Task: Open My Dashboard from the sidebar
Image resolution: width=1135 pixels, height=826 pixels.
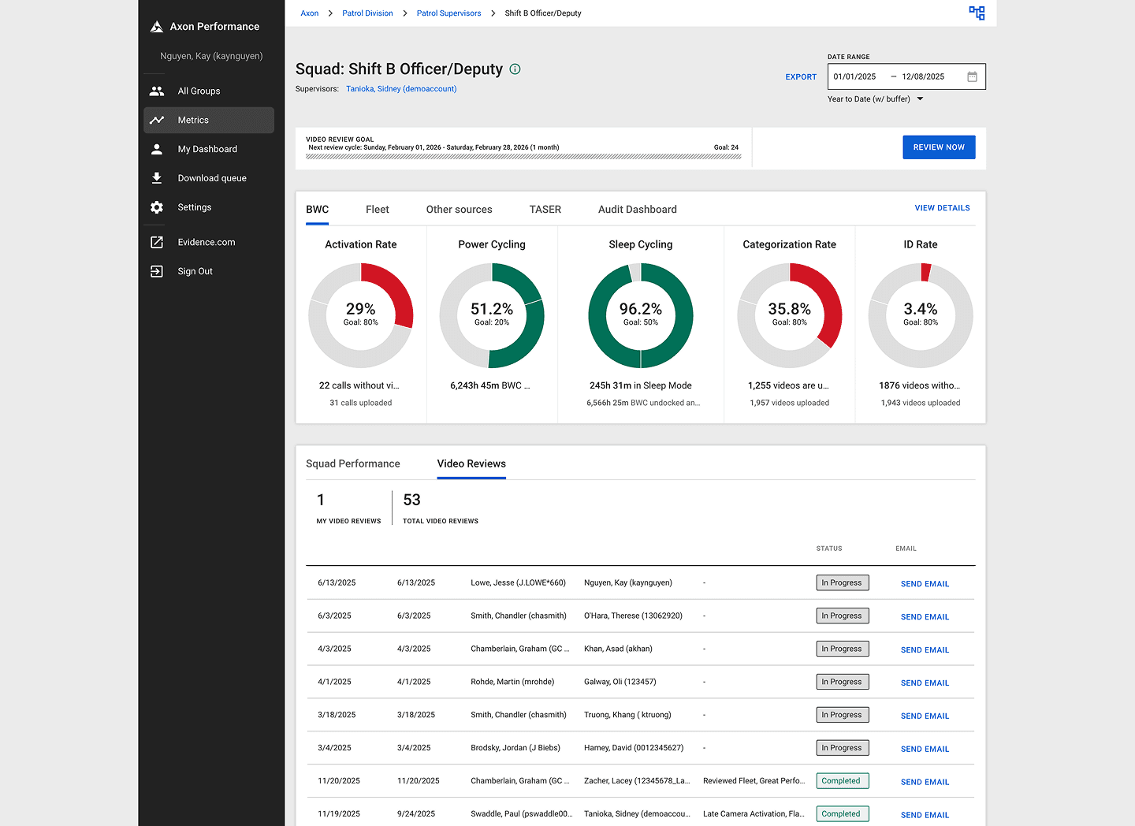Action: point(157,149)
